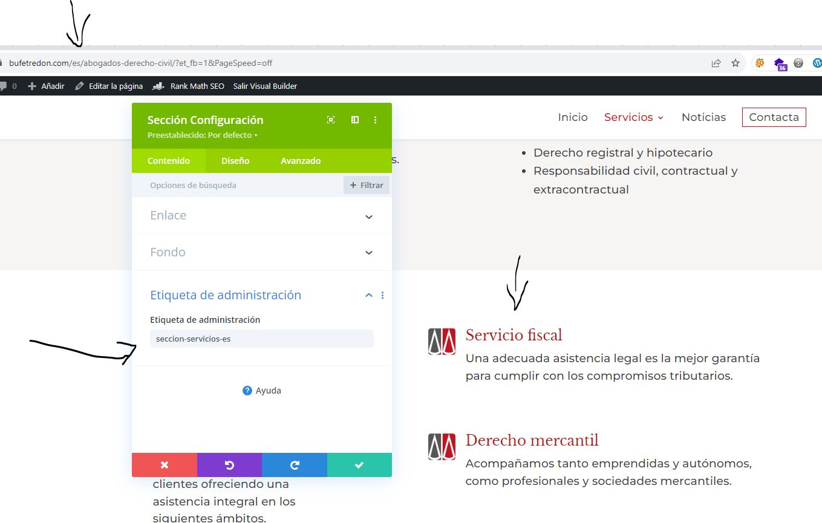Viewport: 822px width, 523px height.
Task: Expand the modal to fullscreen view
Action: pyautogui.click(x=331, y=120)
